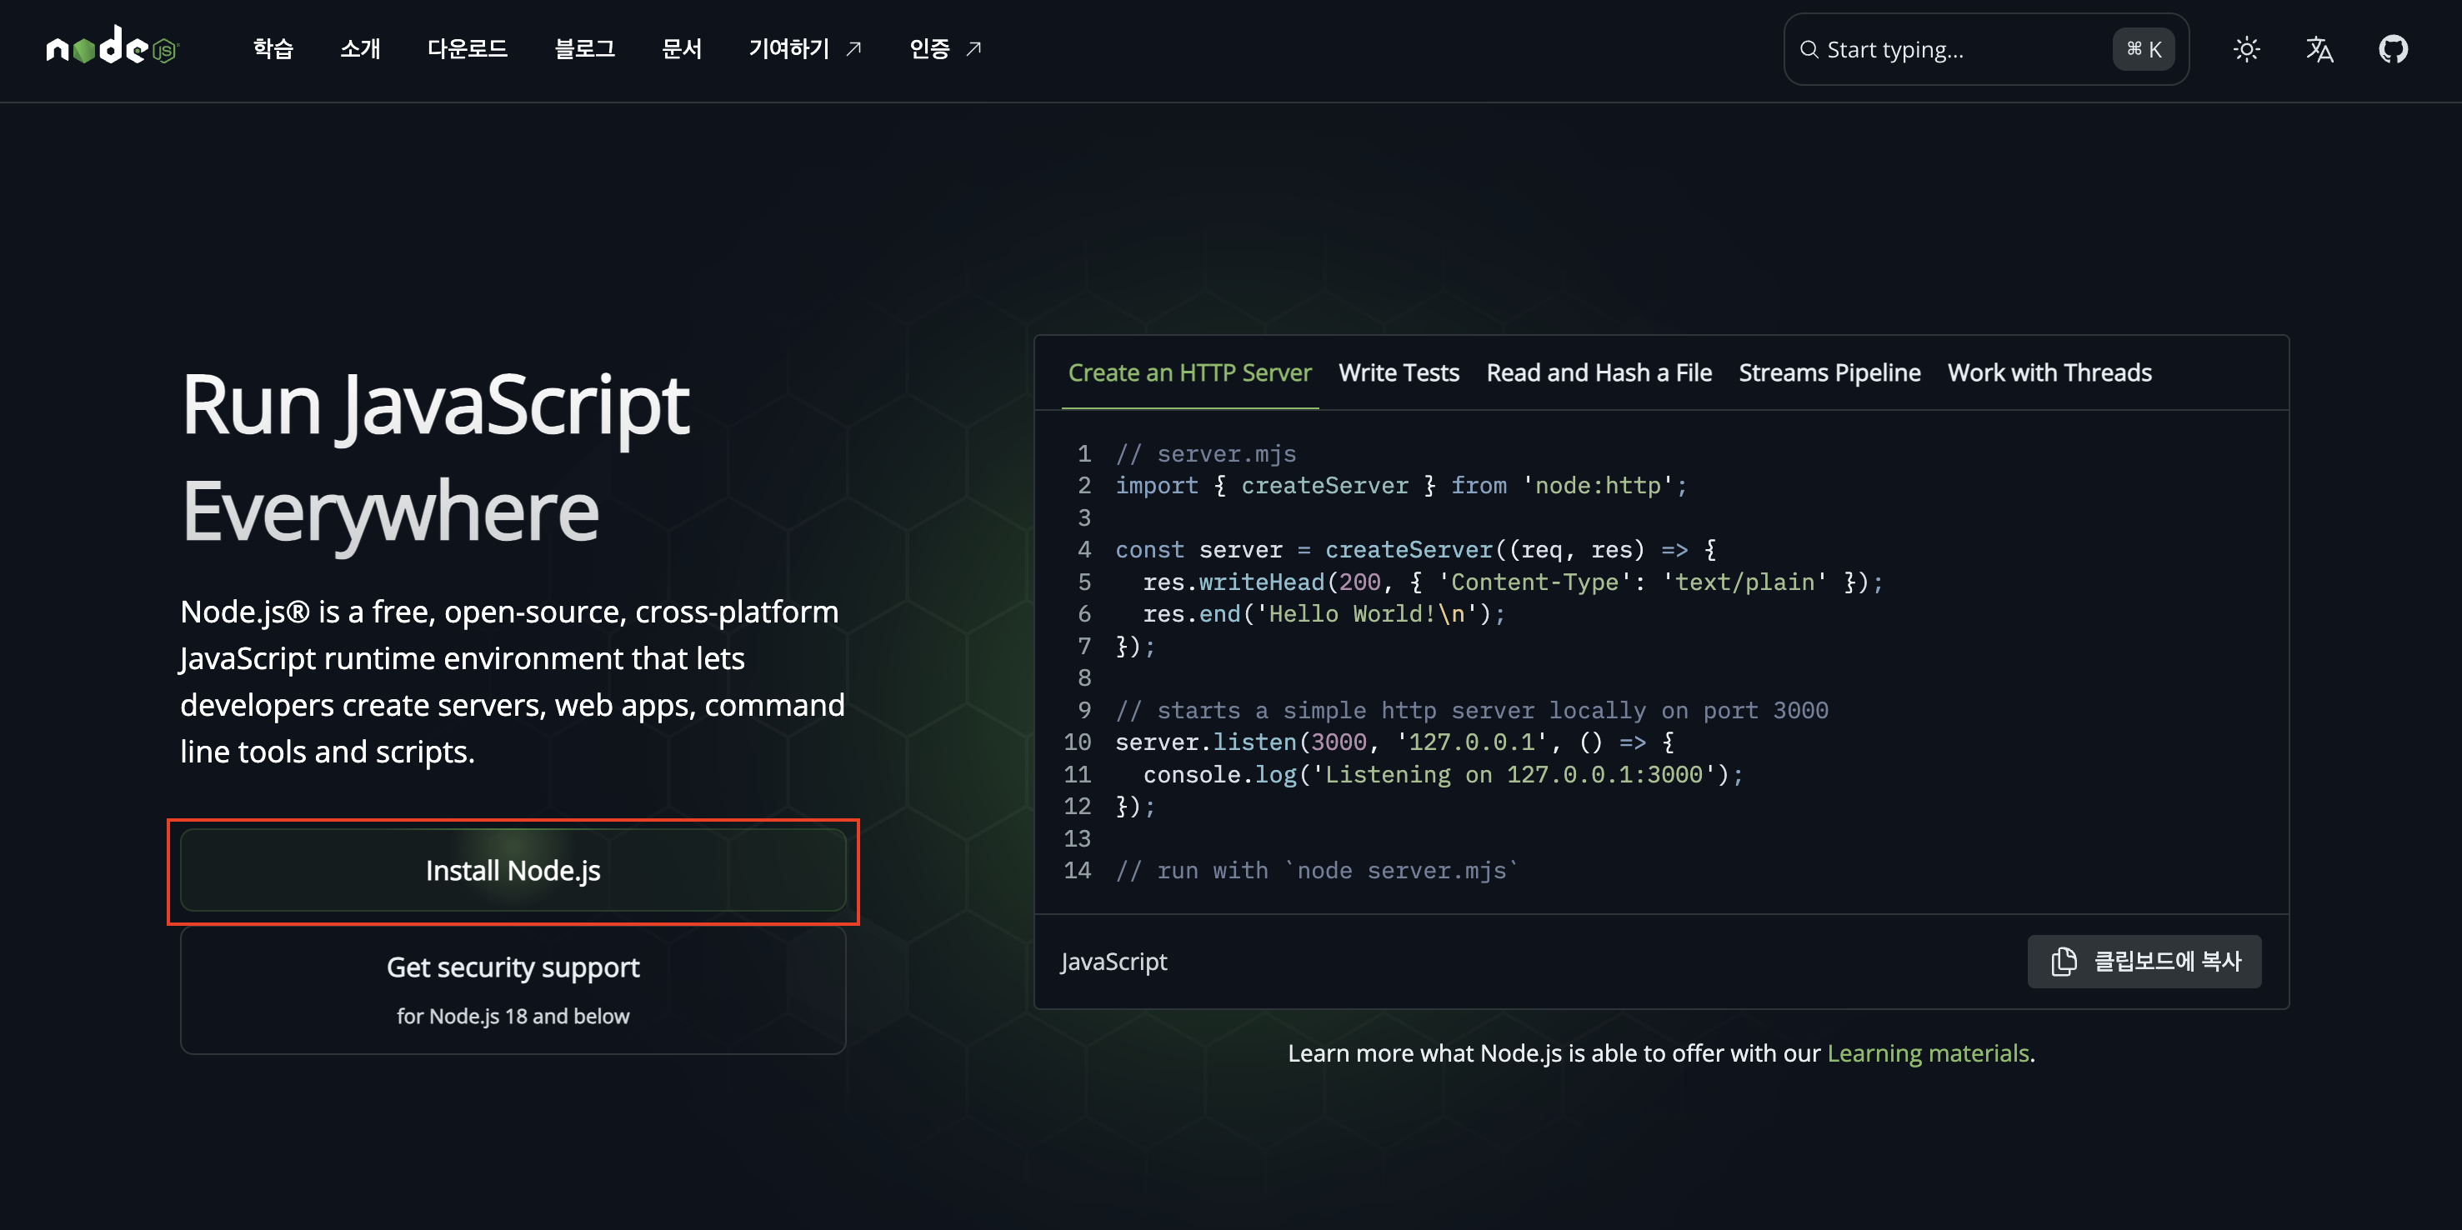Viewport: 2462px width, 1230px height.
Task: Toggle the light/dark theme sun icon
Action: point(2245,50)
